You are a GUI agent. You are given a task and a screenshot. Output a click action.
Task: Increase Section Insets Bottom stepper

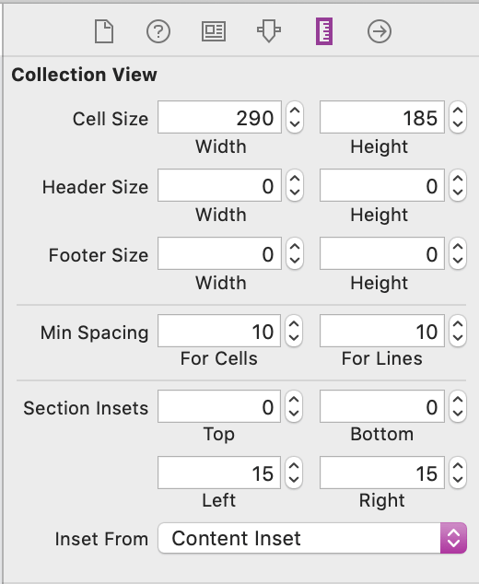pyautogui.click(x=458, y=400)
